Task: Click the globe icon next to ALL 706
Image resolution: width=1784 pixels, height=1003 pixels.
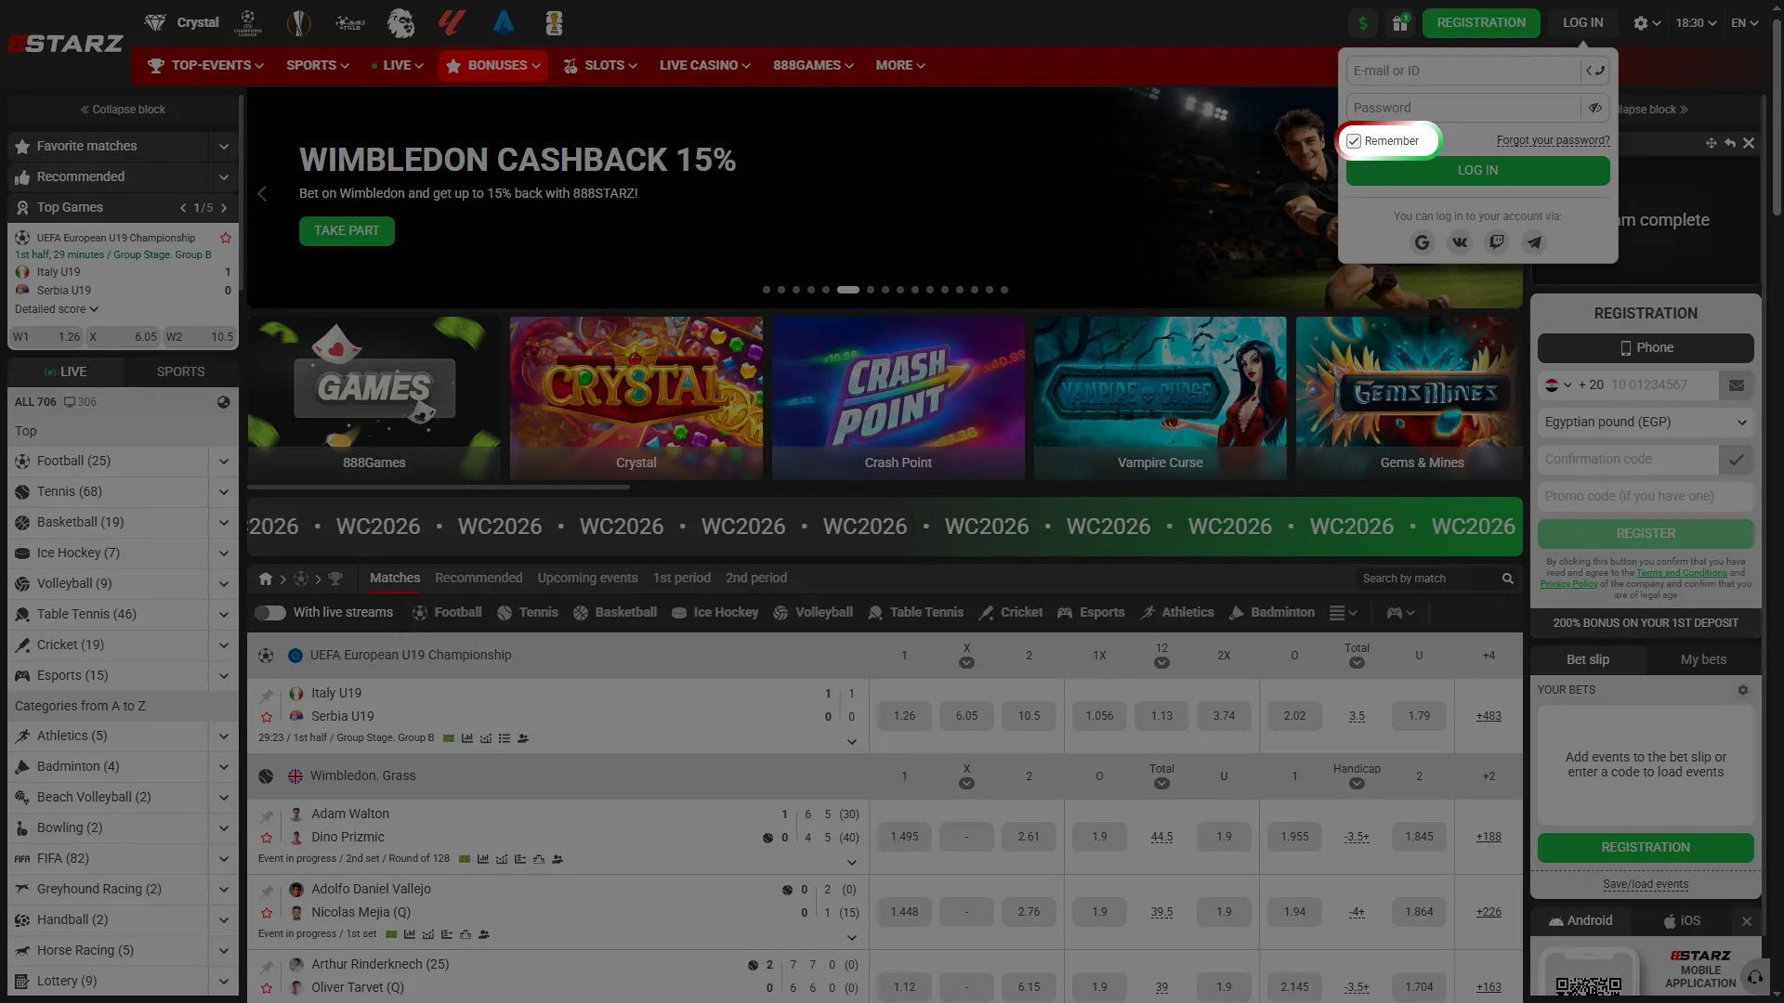Action: click(x=224, y=402)
